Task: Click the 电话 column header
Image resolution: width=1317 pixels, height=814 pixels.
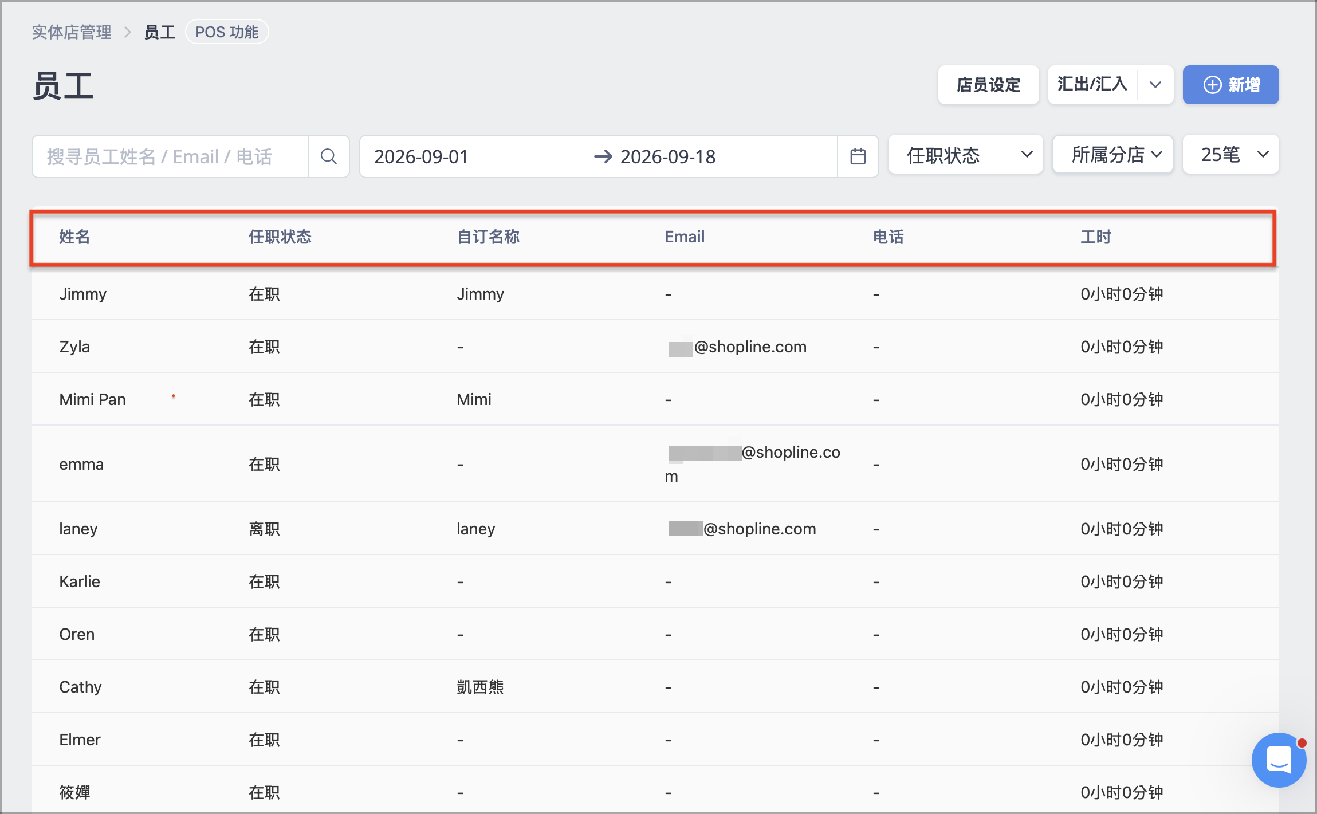Action: pos(888,237)
